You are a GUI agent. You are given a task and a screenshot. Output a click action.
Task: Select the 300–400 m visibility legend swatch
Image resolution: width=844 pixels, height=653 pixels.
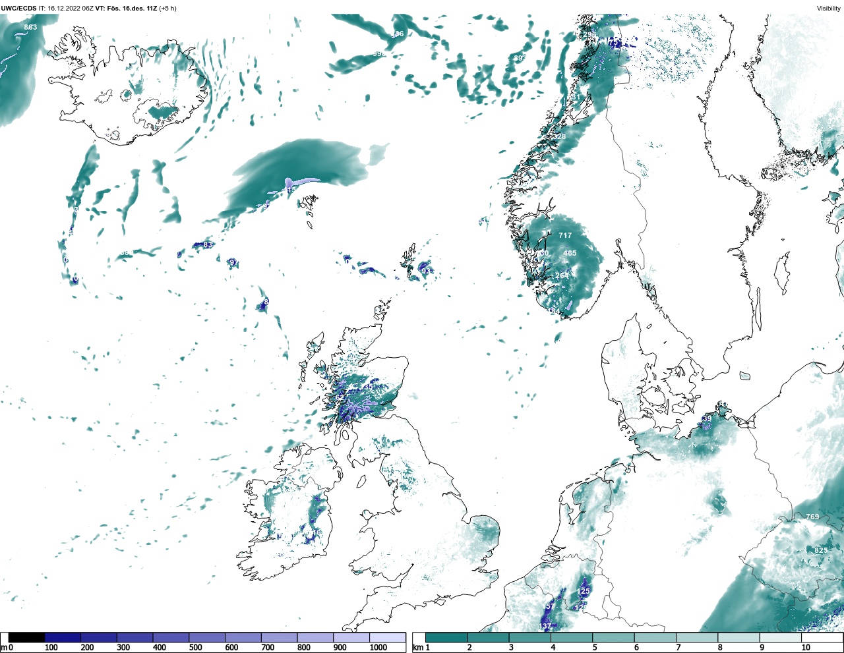(135, 637)
